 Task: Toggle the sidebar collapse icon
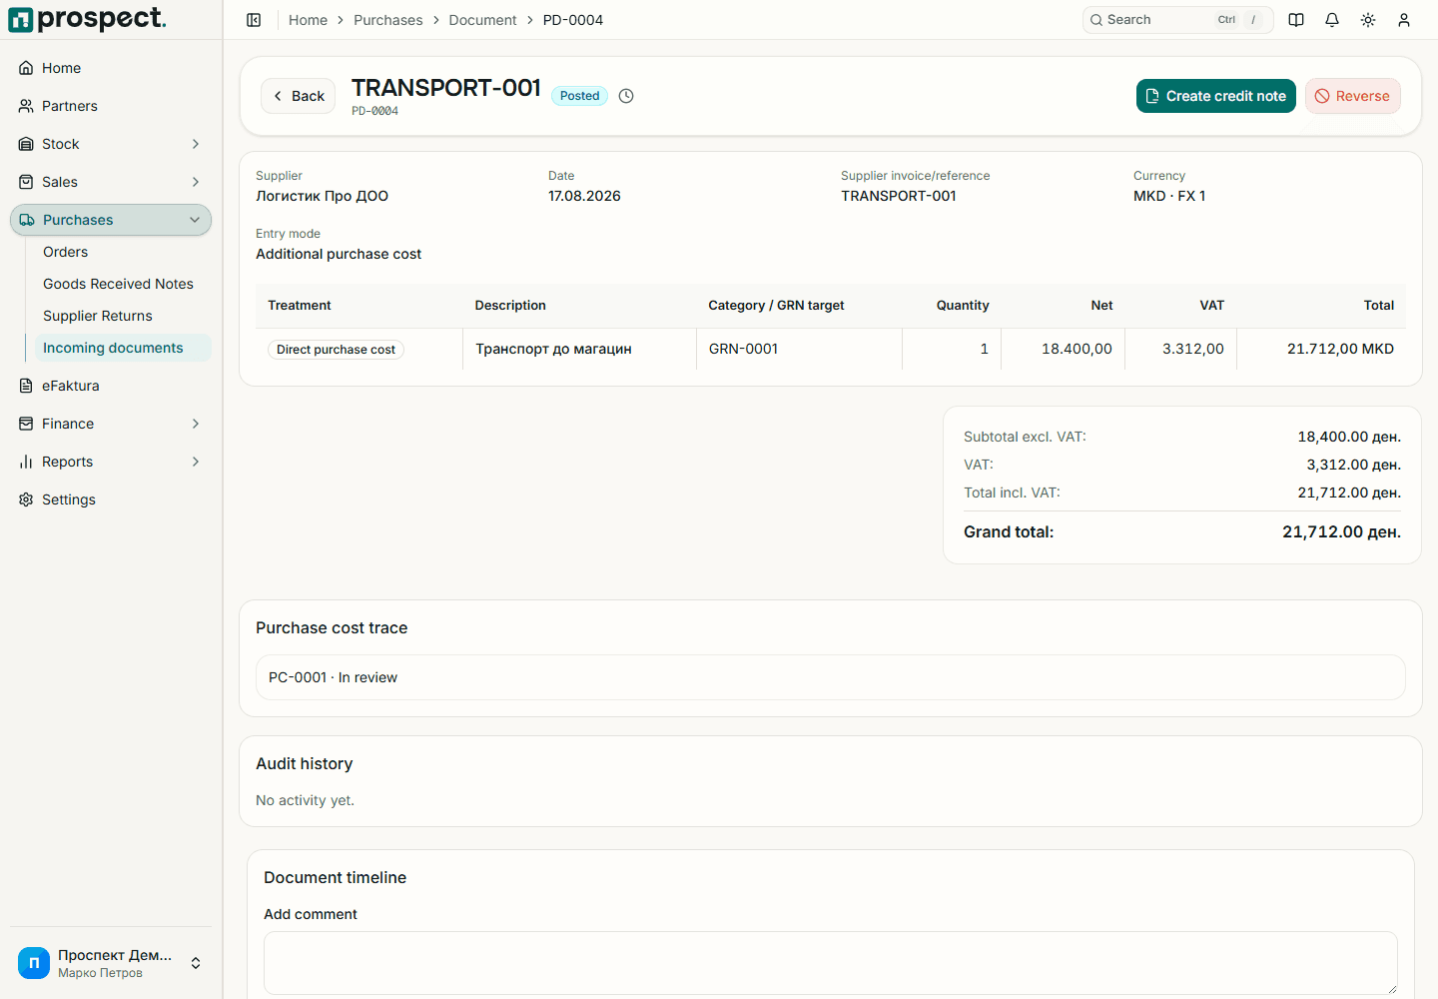tap(254, 20)
